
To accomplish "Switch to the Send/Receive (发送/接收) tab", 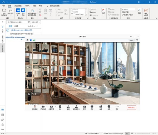I will (18, 6).
